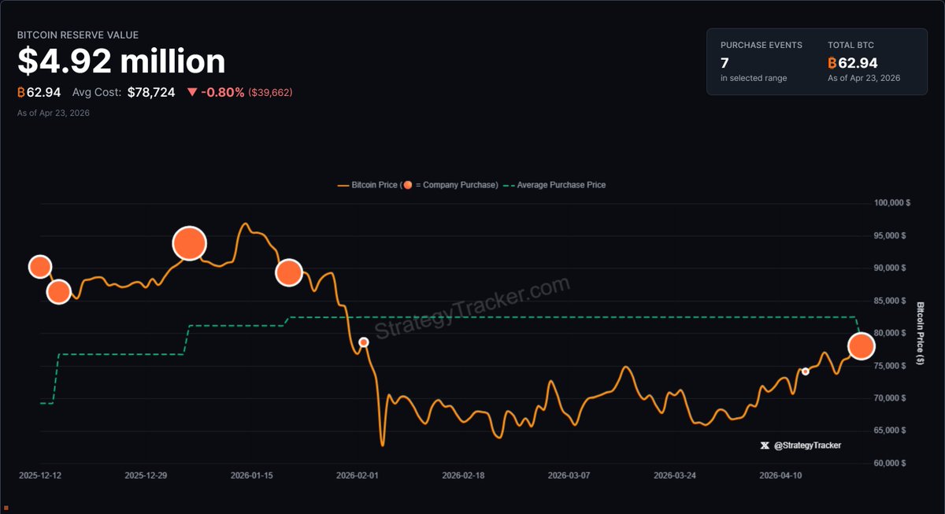Click the purchase marker near 2026-01-20

pyautogui.click(x=289, y=272)
